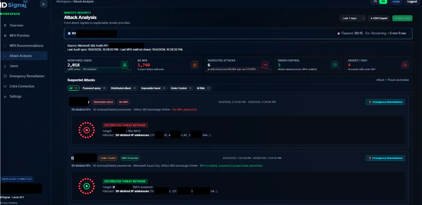This screenshot has height=205, width=422.
Task: Click the Workspace breadcrumb link
Action: click(x=63, y=2)
